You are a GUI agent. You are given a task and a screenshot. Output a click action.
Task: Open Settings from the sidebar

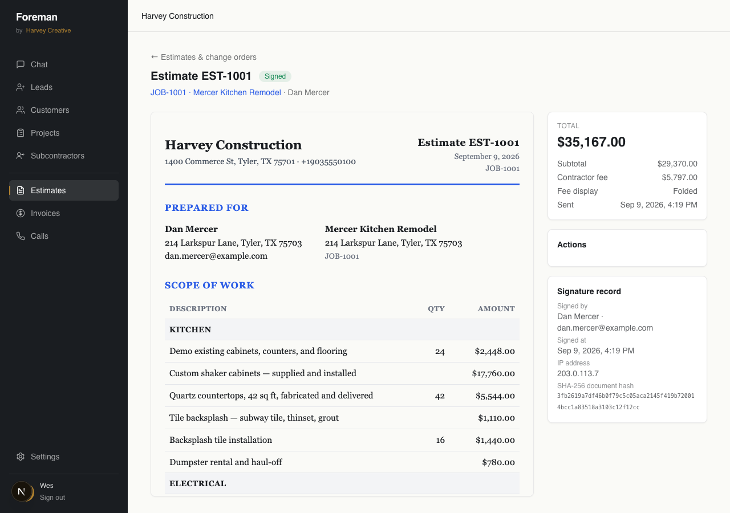pos(64,457)
